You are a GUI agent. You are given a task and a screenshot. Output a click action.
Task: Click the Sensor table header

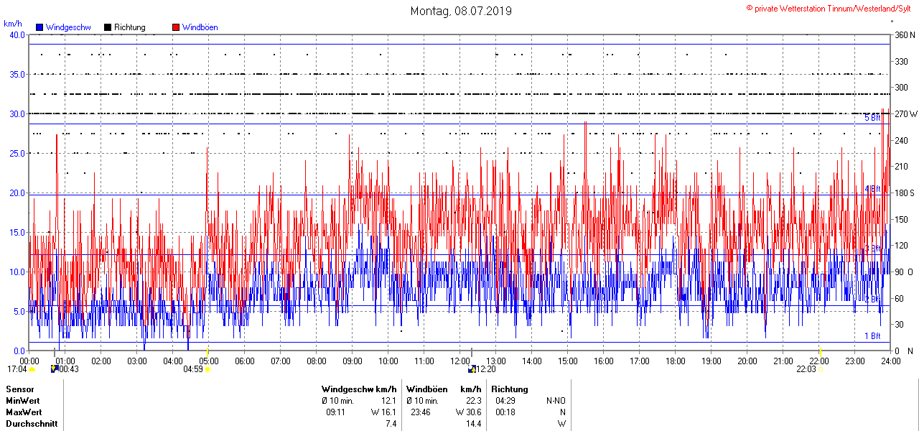19,389
